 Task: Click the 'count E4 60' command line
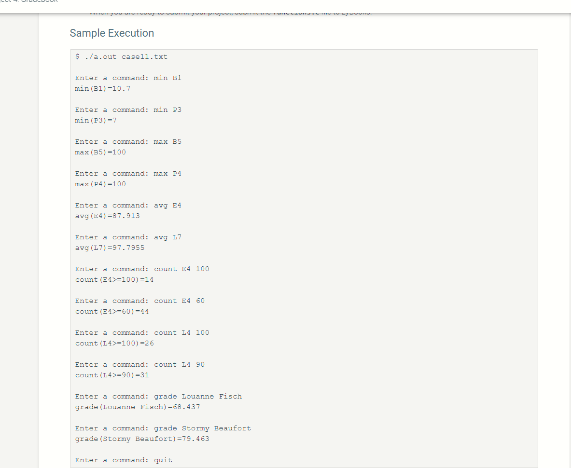(140, 301)
